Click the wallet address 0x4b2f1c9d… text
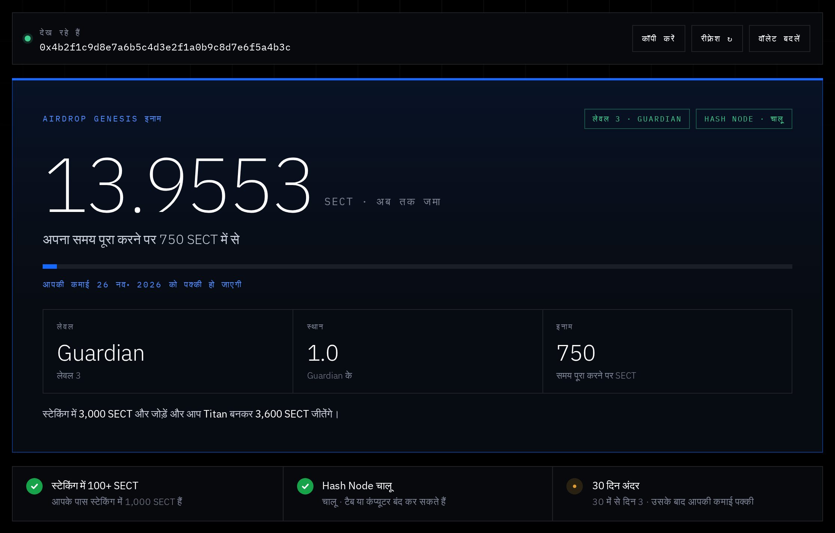This screenshot has height=533, width=835. 165,47
